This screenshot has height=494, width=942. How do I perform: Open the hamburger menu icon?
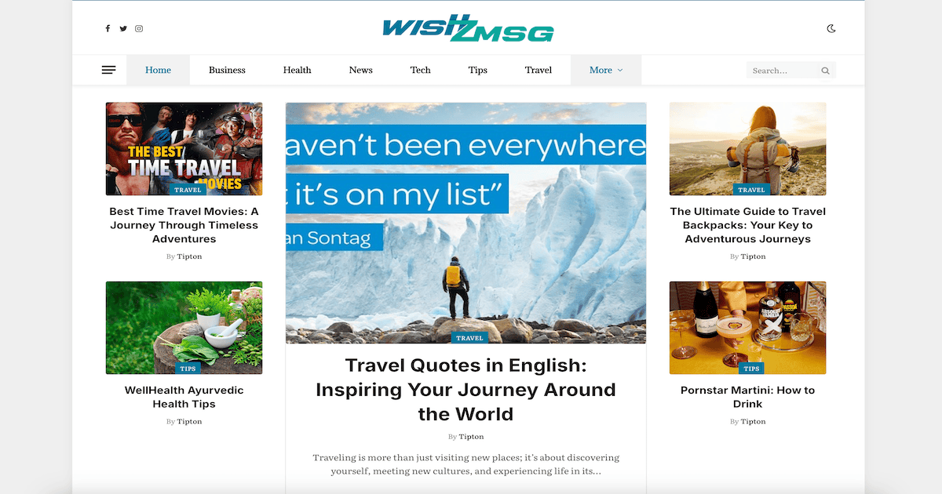(x=109, y=71)
